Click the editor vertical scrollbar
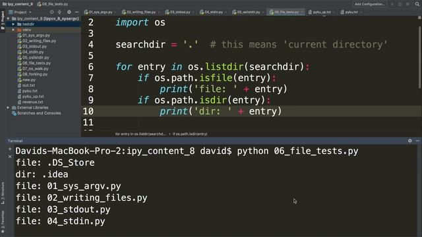This screenshot has width=422, height=237. (419, 57)
